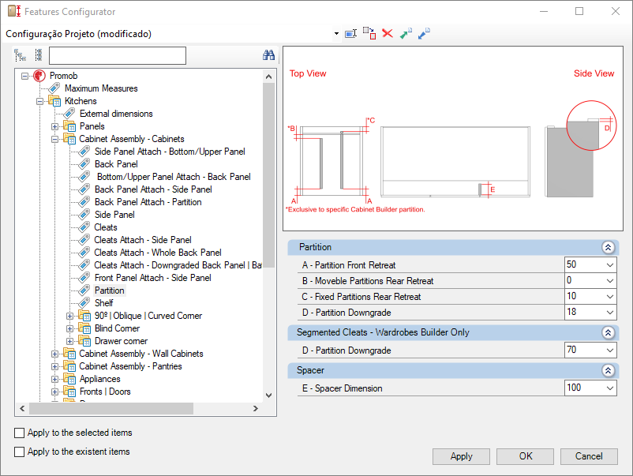Click the tag icon beside Cleats
The image size is (633, 476).
pos(84,227)
